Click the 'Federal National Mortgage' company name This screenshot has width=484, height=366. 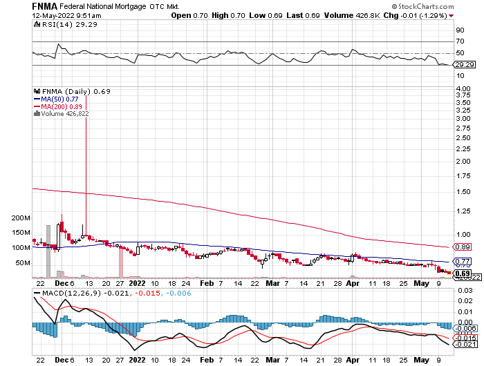[x=103, y=6]
